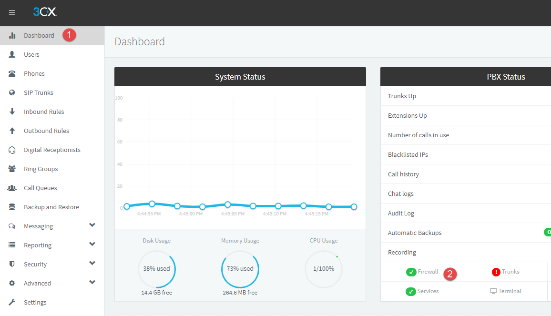
Task: Open Call Queues page
Action: pyautogui.click(x=52, y=188)
